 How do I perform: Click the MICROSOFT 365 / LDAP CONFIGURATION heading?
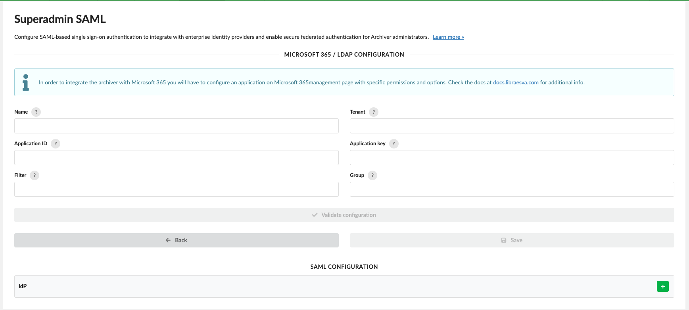(344, 55)
